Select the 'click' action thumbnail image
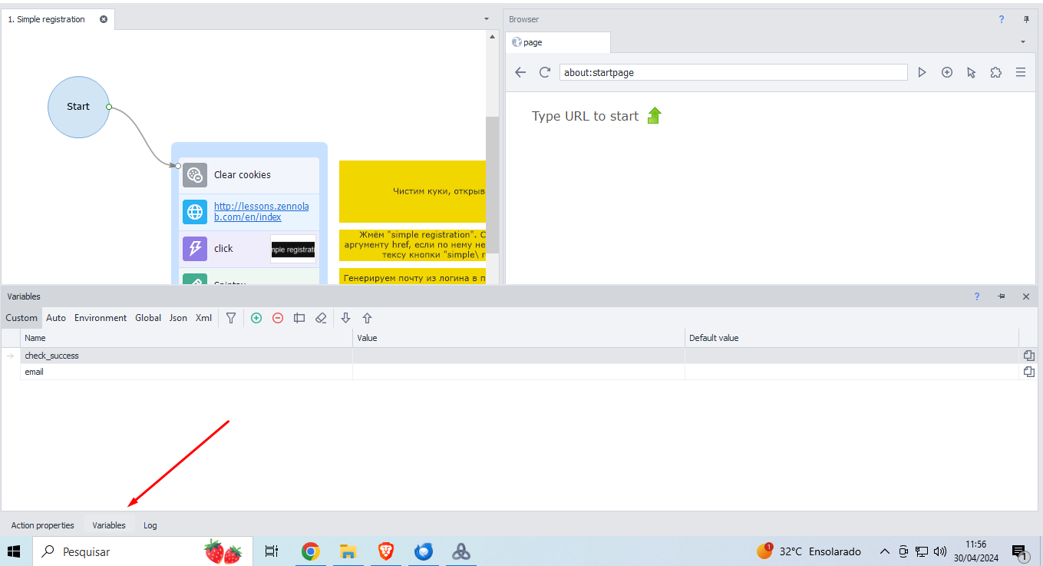Image resolution: width=1043 pixels, height=566 pixels. (293, 249)
